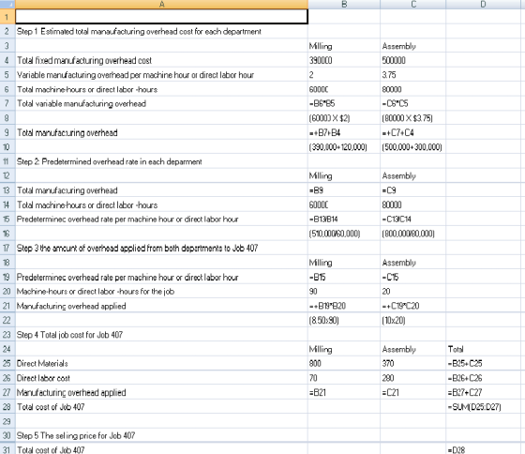Select the cell (390,000+120,000)

pos(344,147)
